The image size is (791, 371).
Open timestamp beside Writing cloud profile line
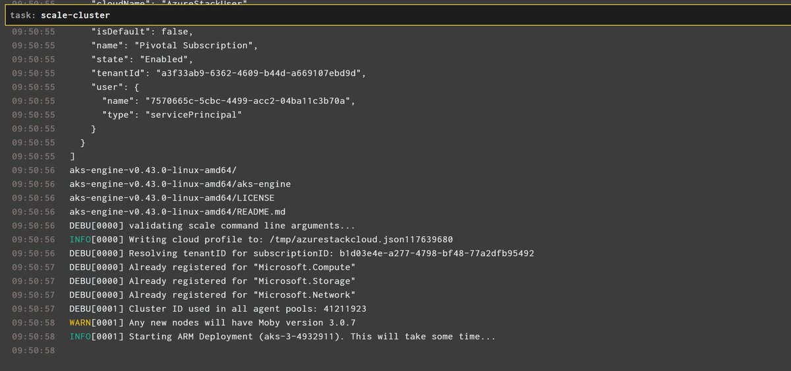[x=34, y=239]
